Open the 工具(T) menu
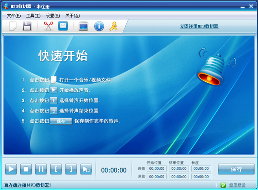This screenshot has height=190, width=258. coord(33,16)
